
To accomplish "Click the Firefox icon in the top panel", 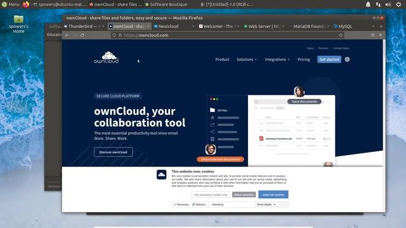I will pyautogui.click(x=26, y=4).
